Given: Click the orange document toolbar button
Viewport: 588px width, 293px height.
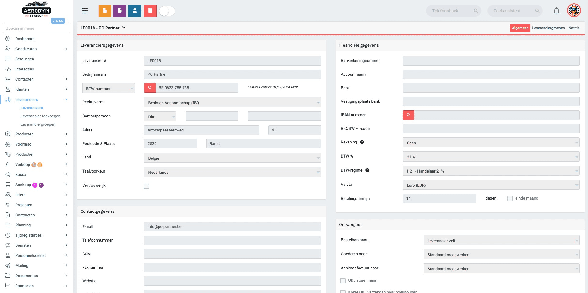Looking at the screenshot, I should 105,11.
